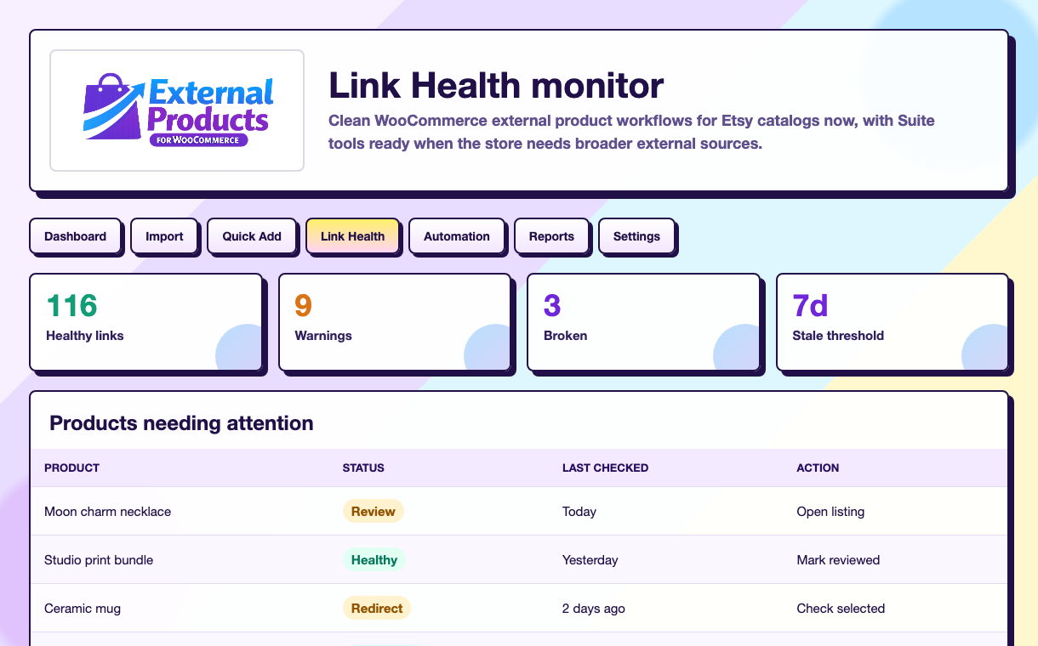
Task: Click the External Products logo image
Action: (177, 110)
